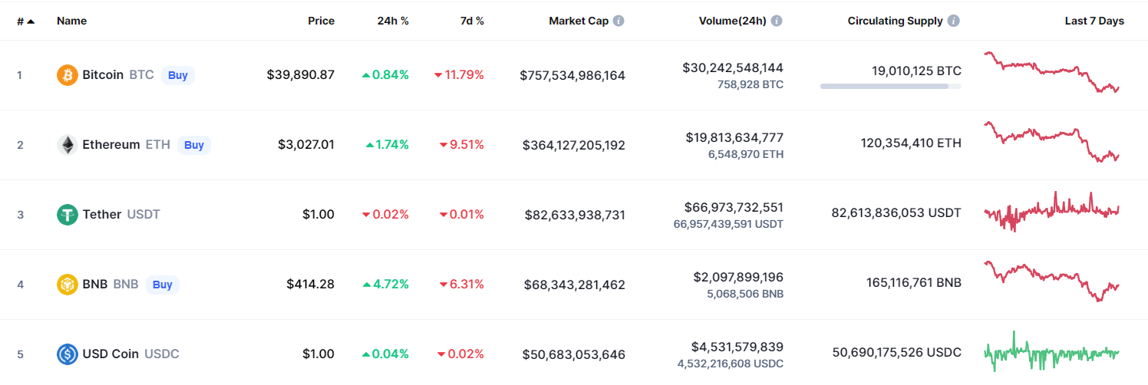The image size is (1148, 385).
Task: Click Tether market cap $82,633,938,731
Action: (576, 216)
